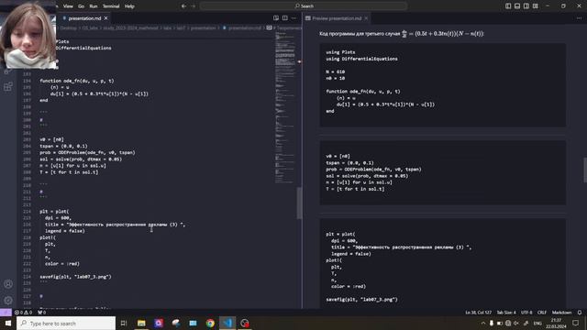
Task: Open the Accounts icon in activity bar
Action: point(8,284)
